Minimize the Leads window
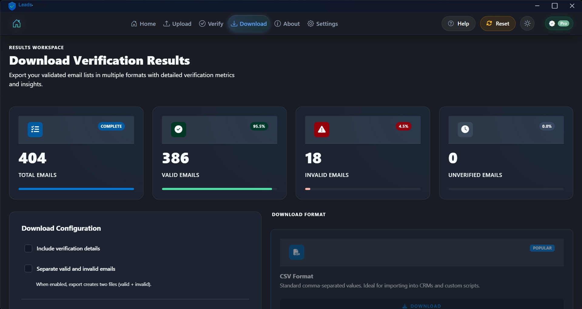This screenshot has width=582, height=309. (x=537, y=6)
